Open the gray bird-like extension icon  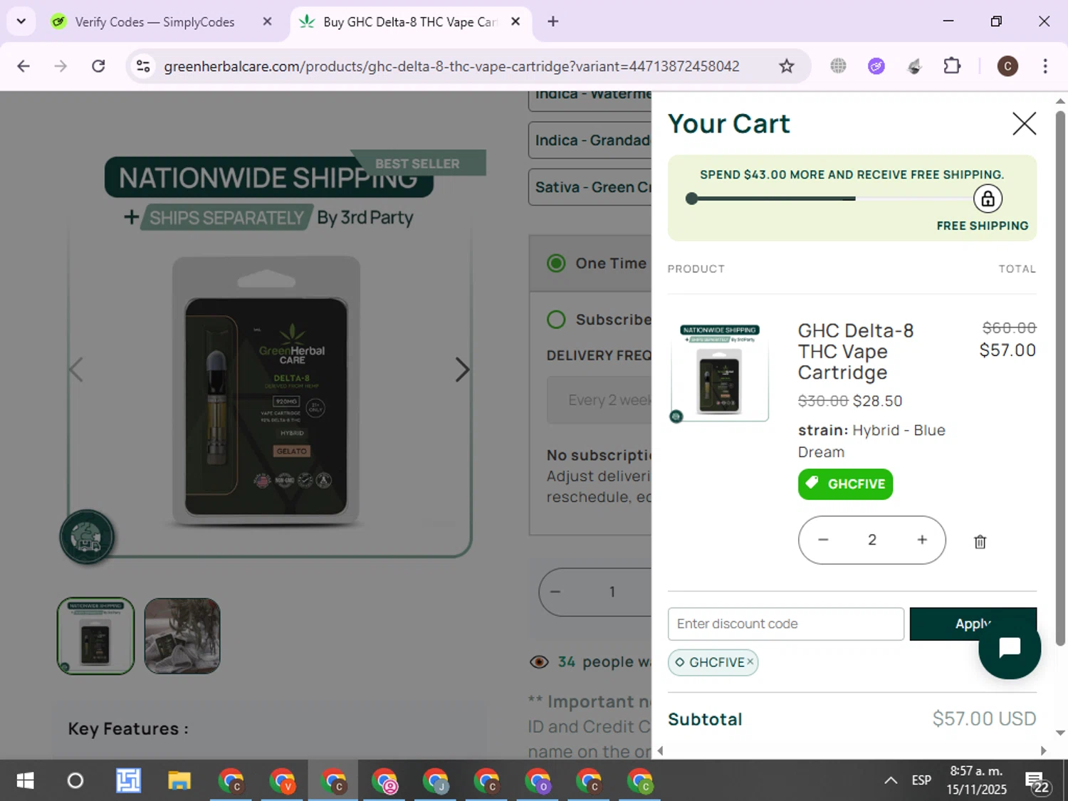click(914, 66)
